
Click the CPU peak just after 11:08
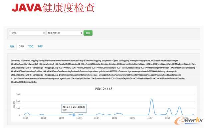pos(169,108)
